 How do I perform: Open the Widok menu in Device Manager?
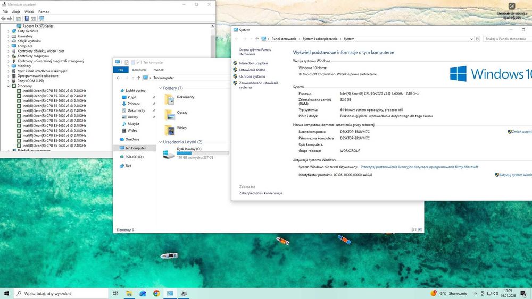29,12
